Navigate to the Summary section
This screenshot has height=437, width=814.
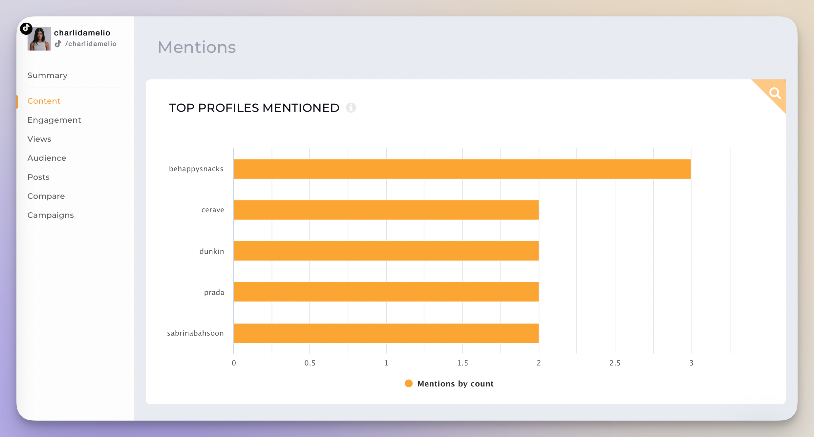coord(48,75)
